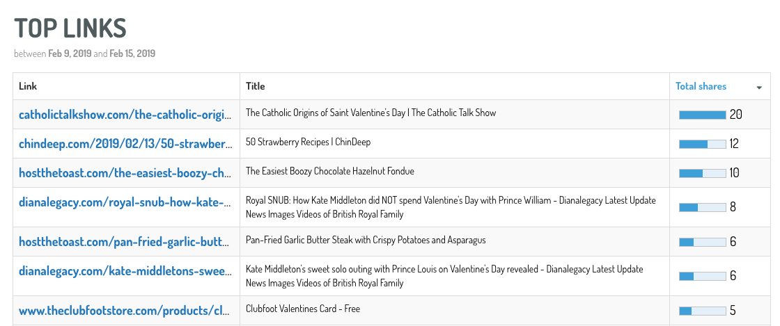Click the 20 shares progress bar
780x326 pixels.
(703, 115)
